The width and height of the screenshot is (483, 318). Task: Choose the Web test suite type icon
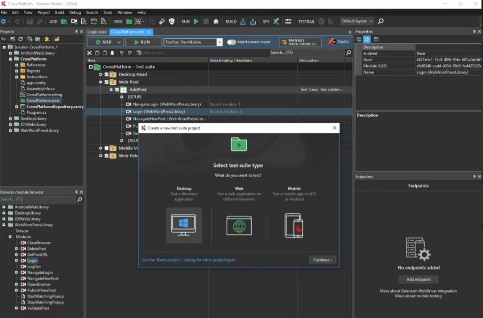239,225
